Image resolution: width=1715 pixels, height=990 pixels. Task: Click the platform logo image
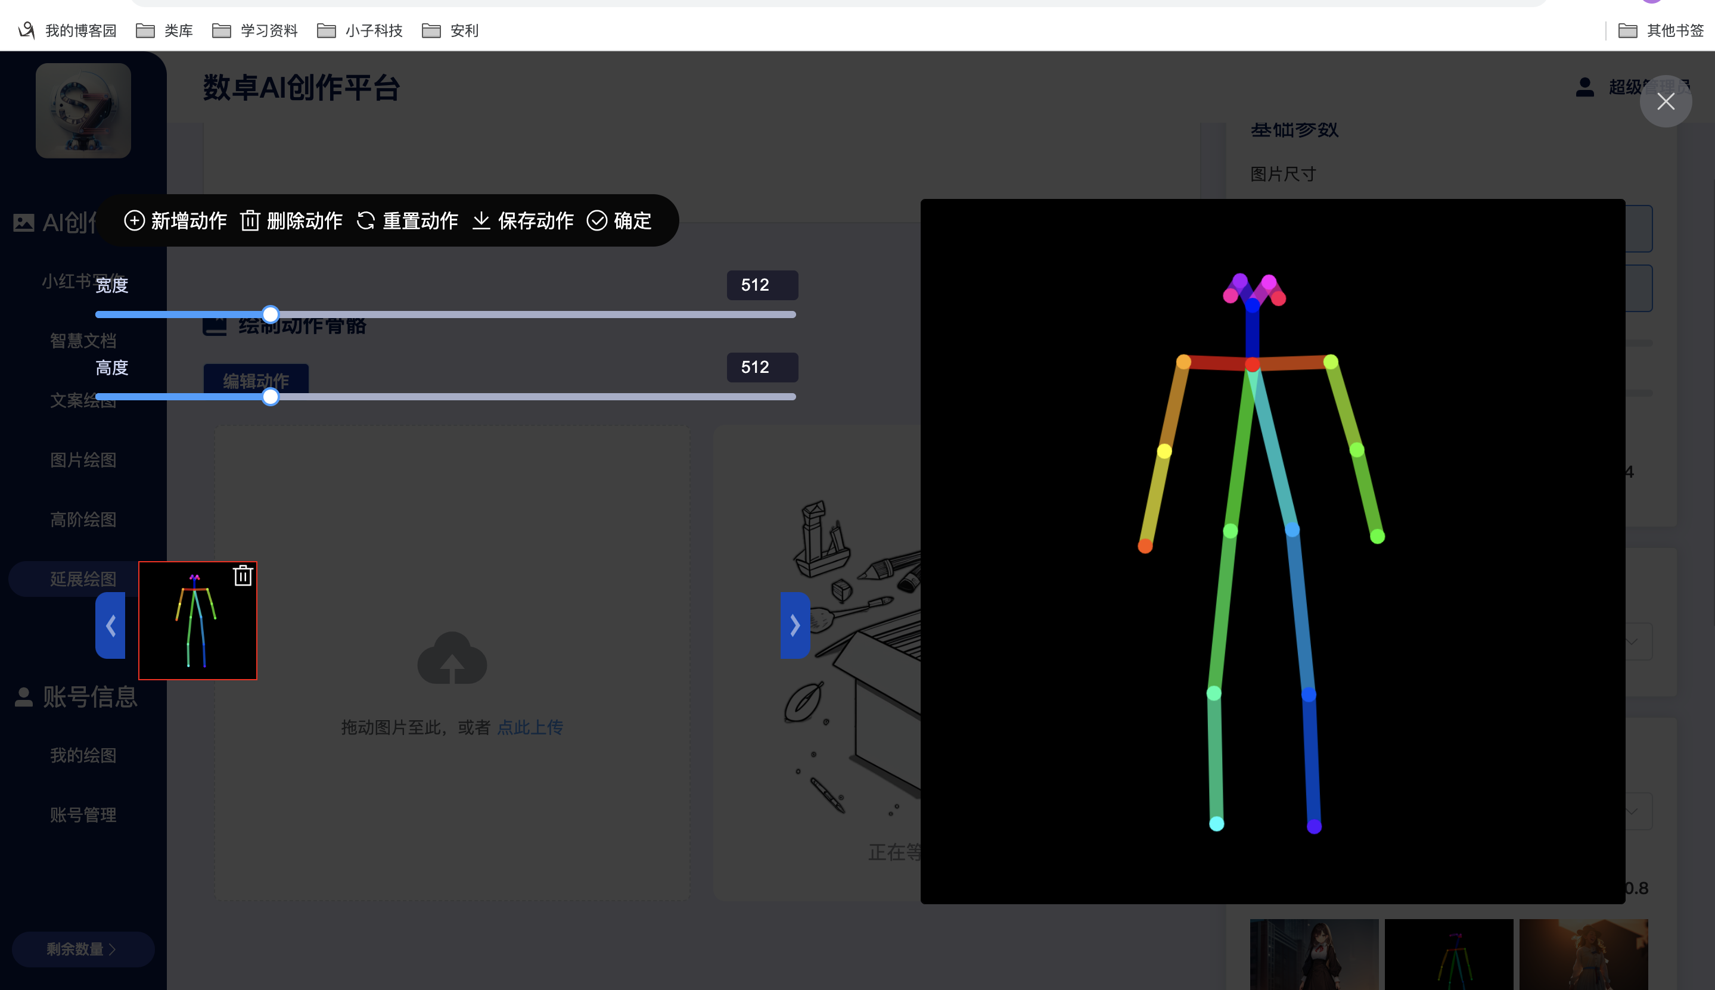[83, 111]
